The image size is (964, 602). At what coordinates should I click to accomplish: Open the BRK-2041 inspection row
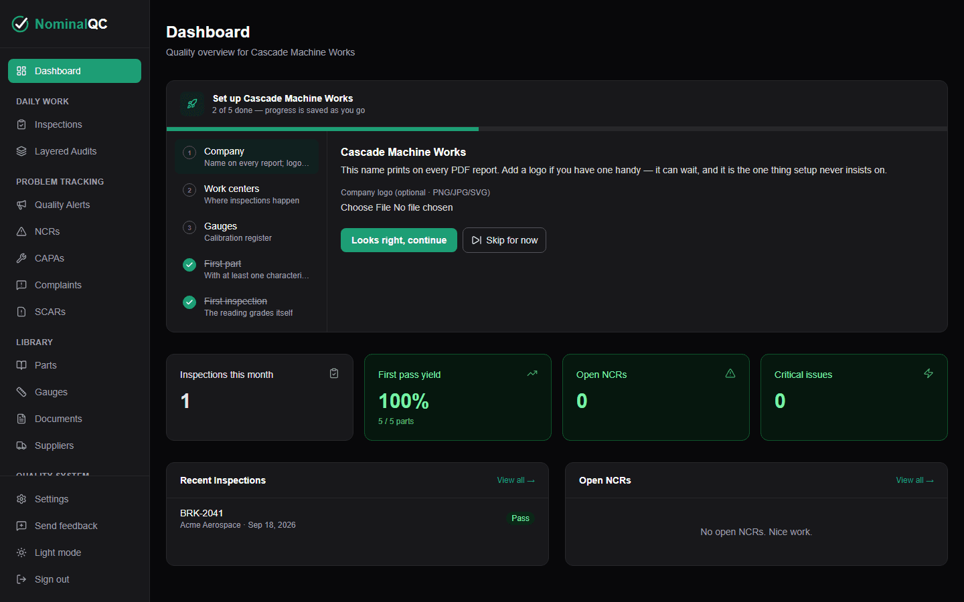pos(357,518)
